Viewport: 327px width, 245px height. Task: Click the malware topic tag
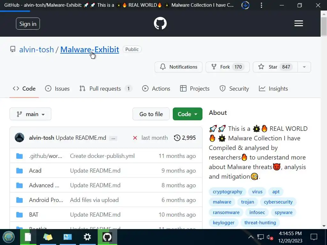point(222,202)
